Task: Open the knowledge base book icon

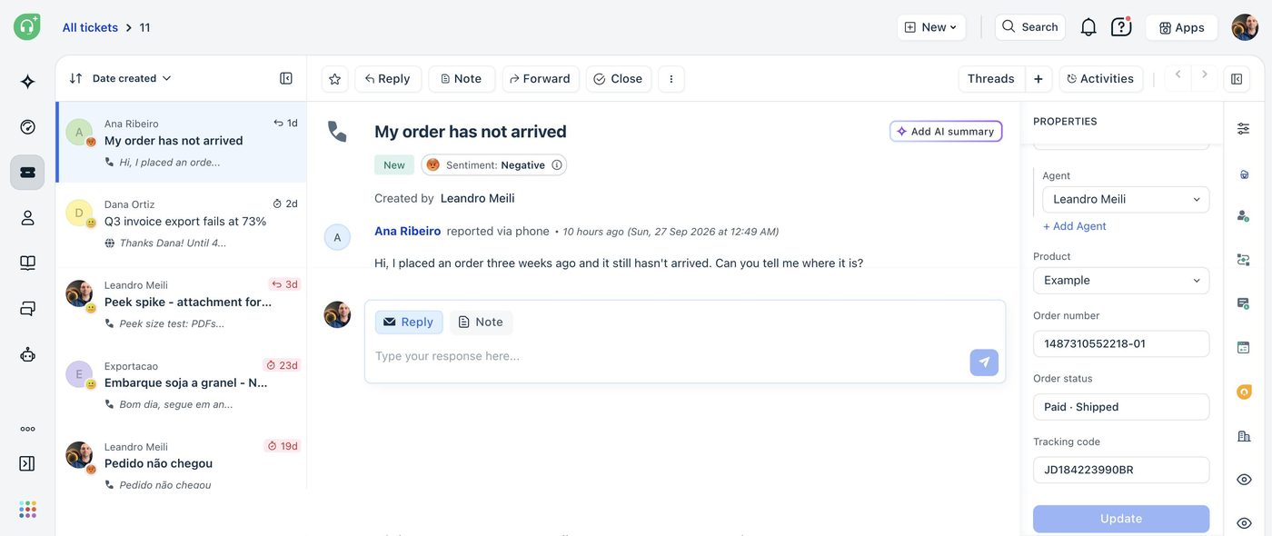Action: [27, 263]
